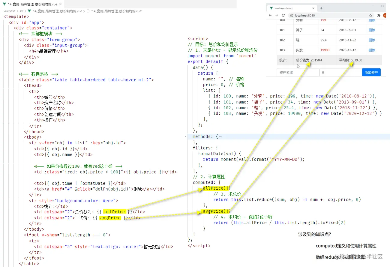Image resolution: width=390 pixels, height=267 pixels.
Task: Click the list entry with id: 103
Action: 295,113
